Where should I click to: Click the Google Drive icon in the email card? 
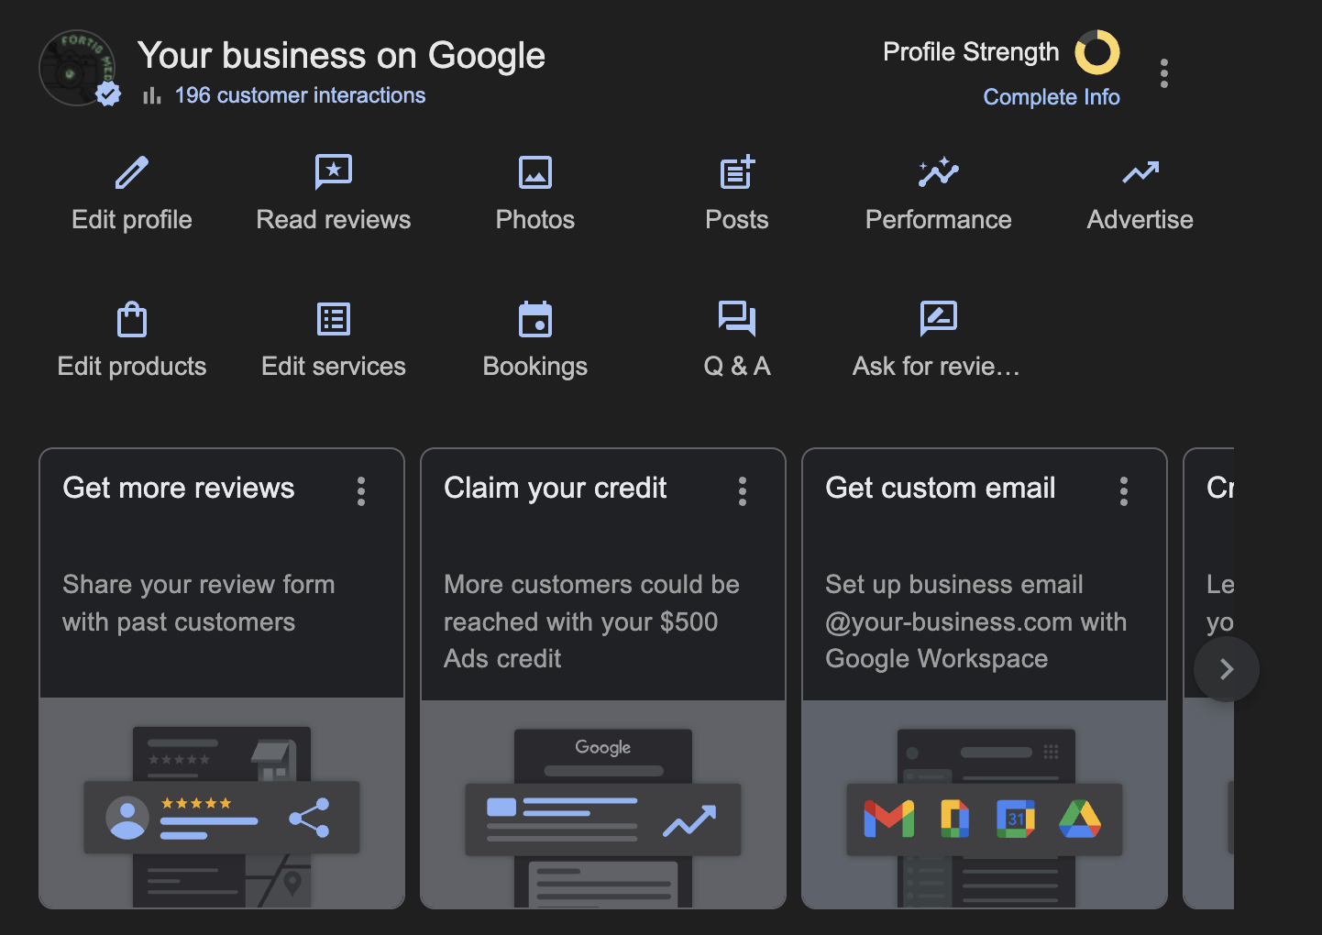pyautogui.click(x=1080, y=819)
